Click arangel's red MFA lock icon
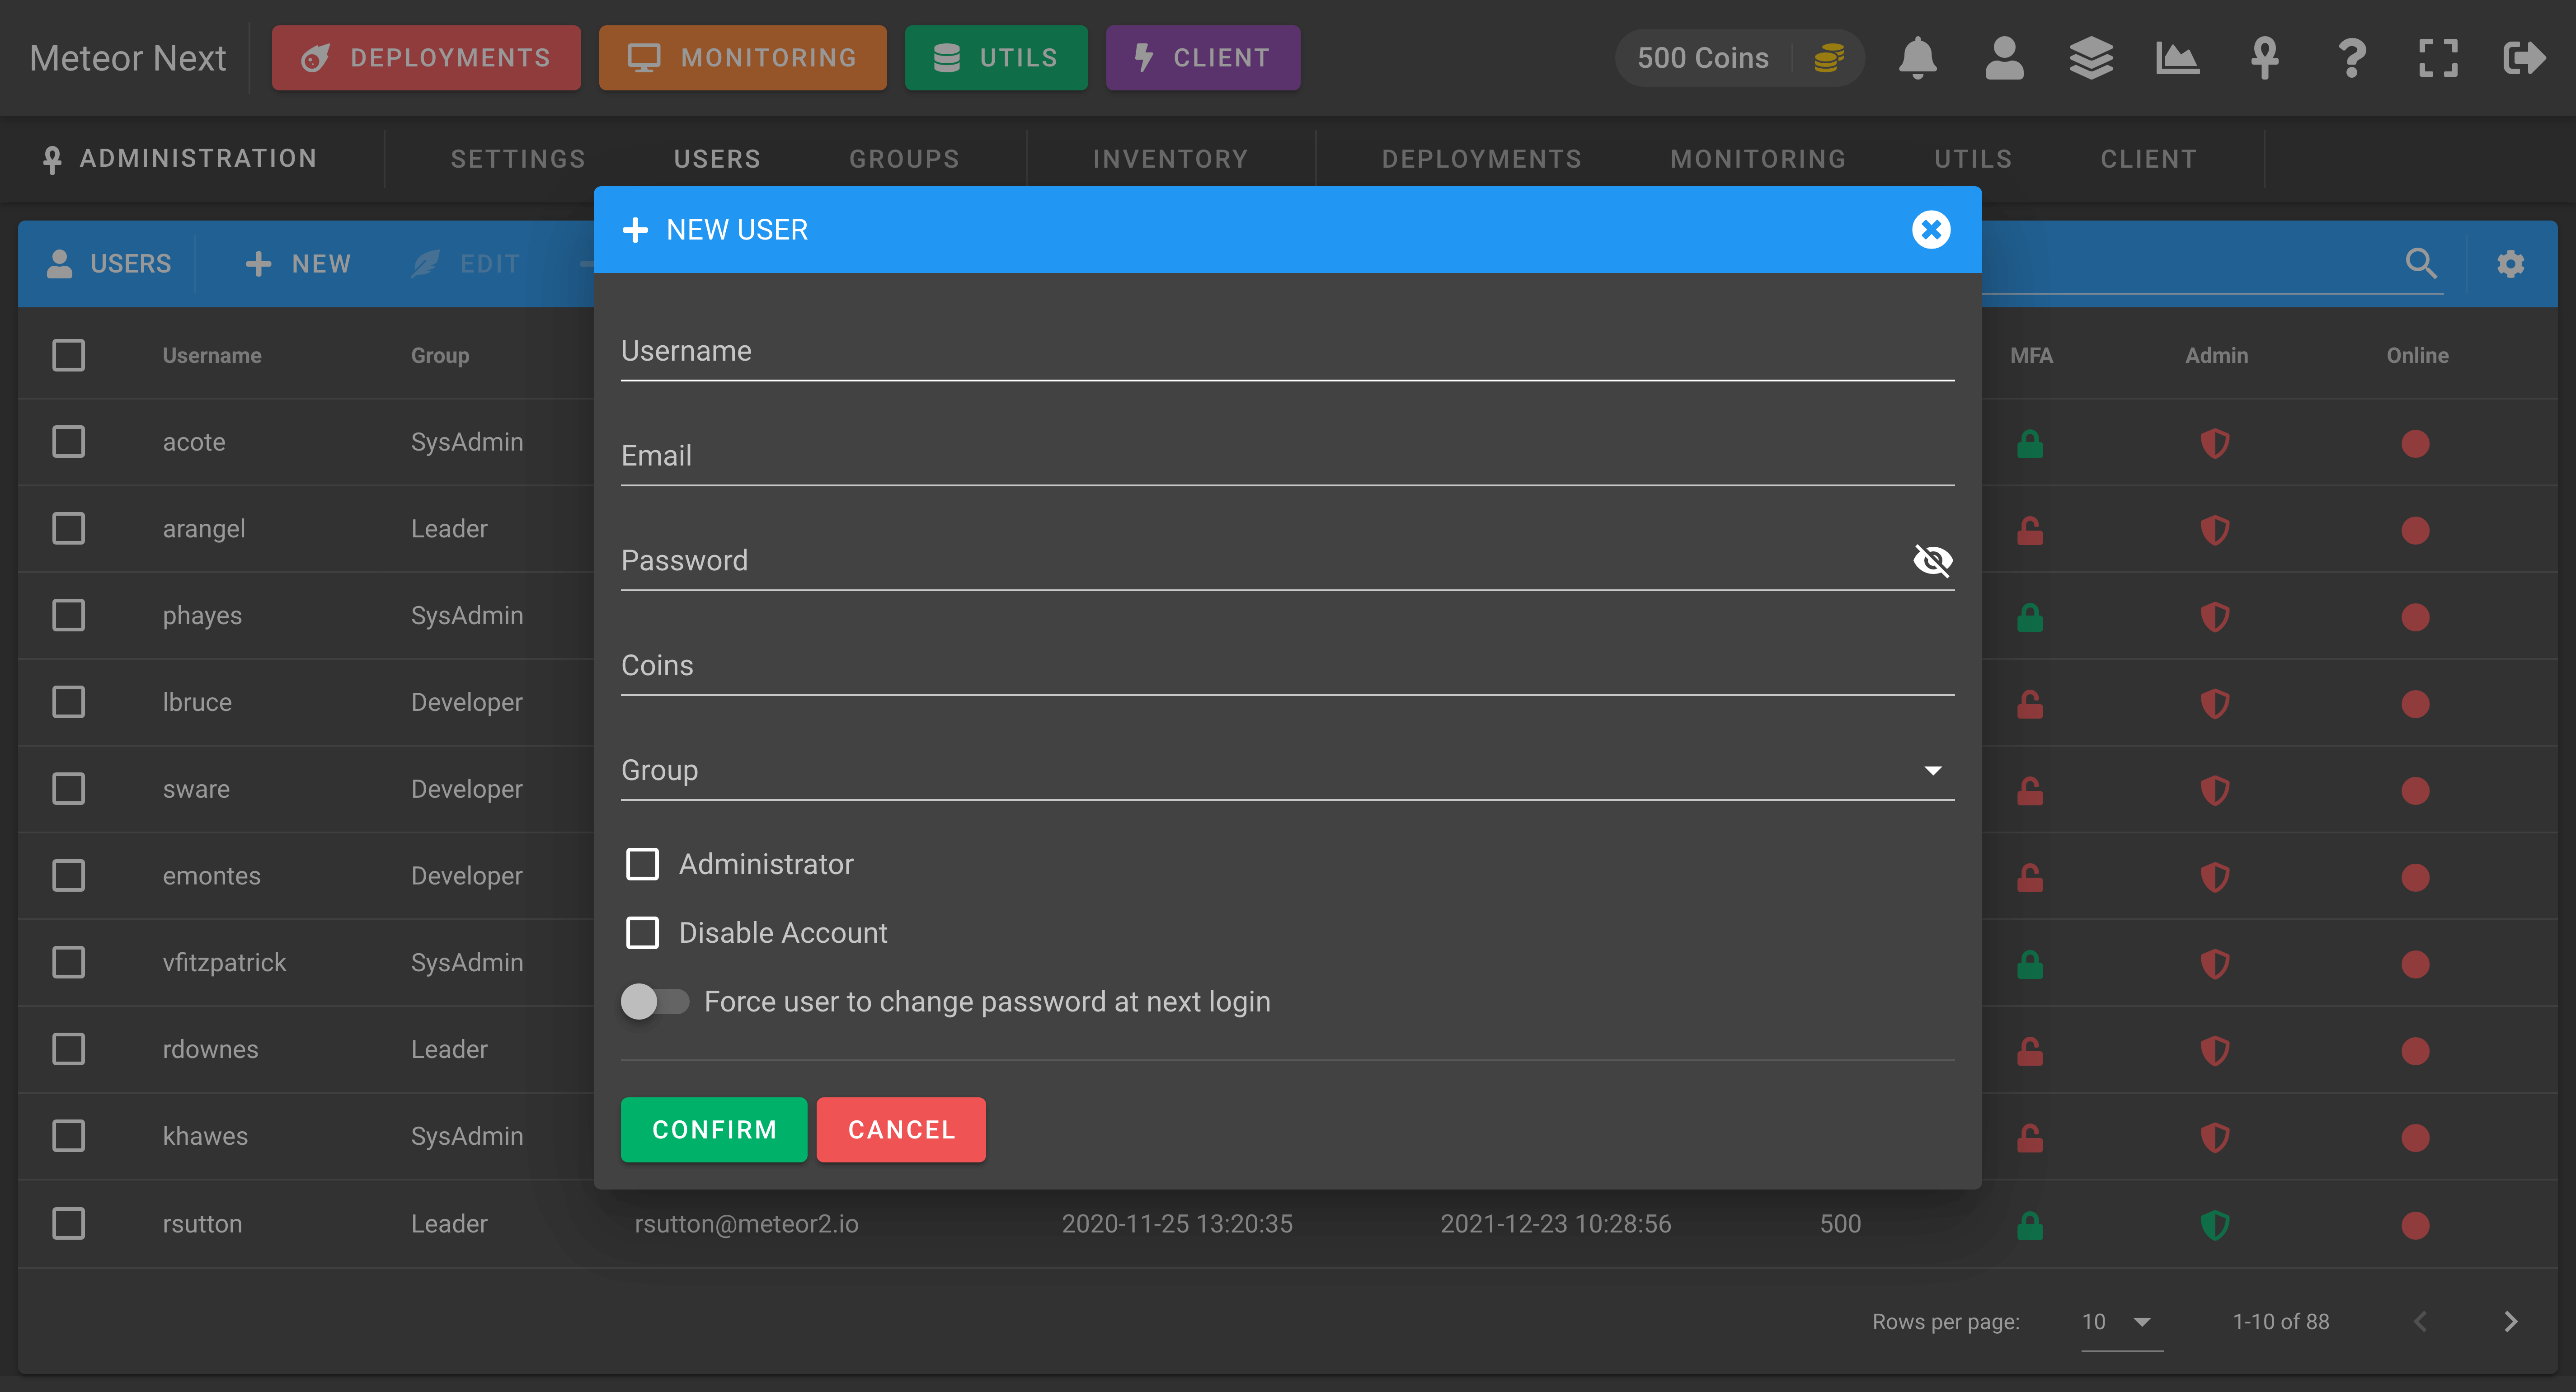Image resolution: width=2576 pixels, height=1392 pixels. click(x=2030, y=530)
